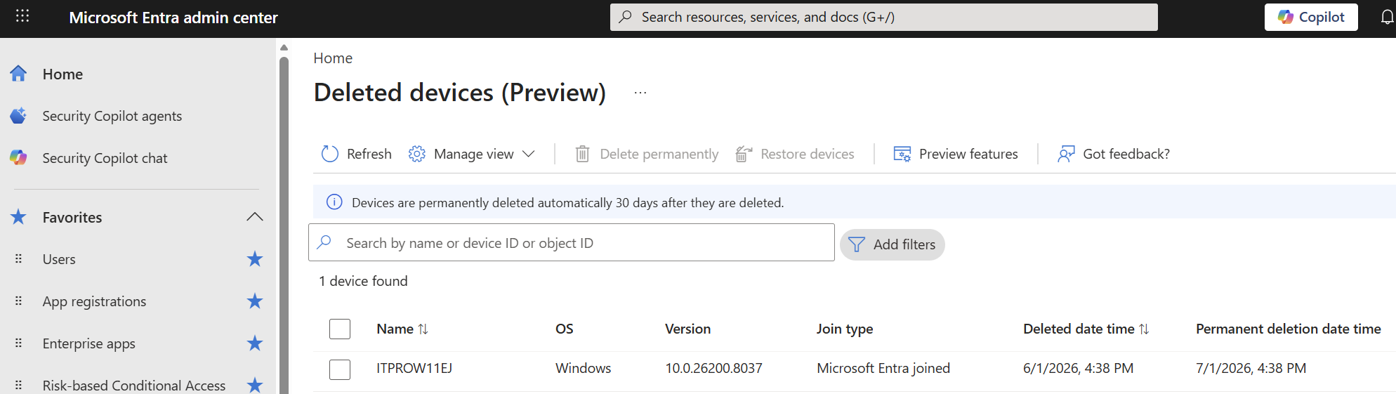Go to Security Copilot agents
Screen dimensions: 1396x394
point(112,116)
